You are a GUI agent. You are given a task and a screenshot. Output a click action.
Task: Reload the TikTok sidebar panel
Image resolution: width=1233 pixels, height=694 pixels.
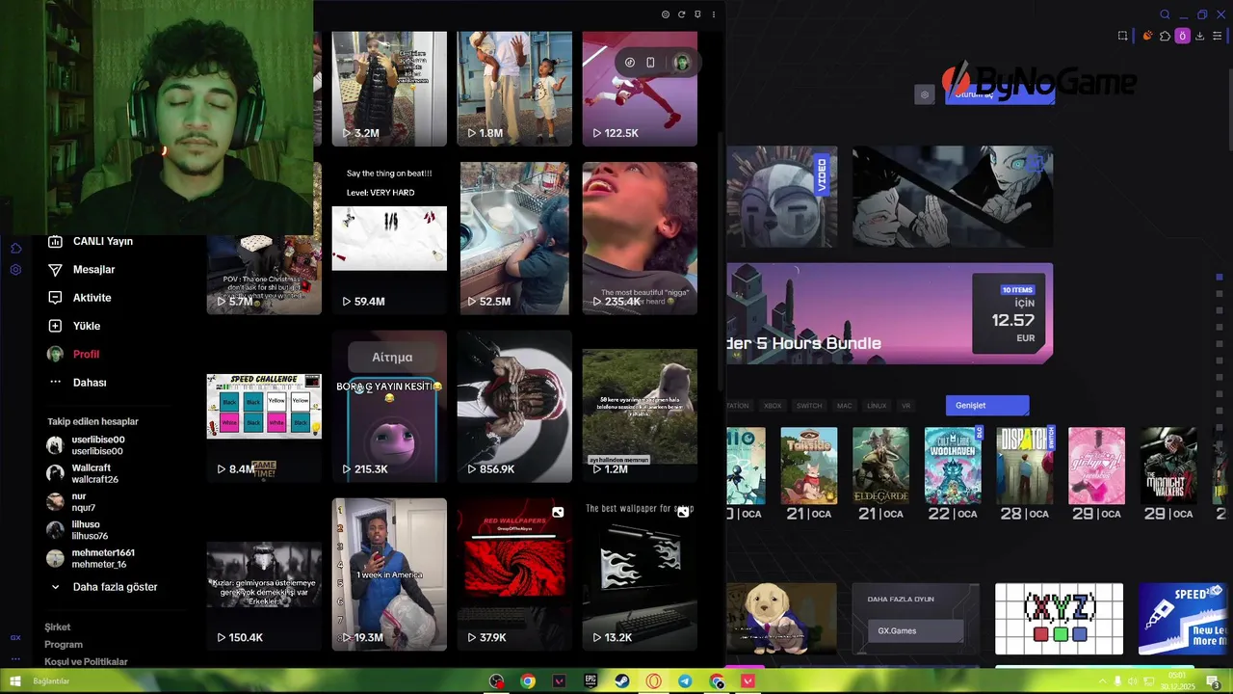tap(681, 14)
